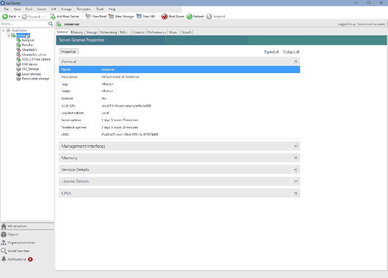This screenshot has width=388, height=278.
Task: Select the hangout VM icon
Action: (x=18, y=40)
